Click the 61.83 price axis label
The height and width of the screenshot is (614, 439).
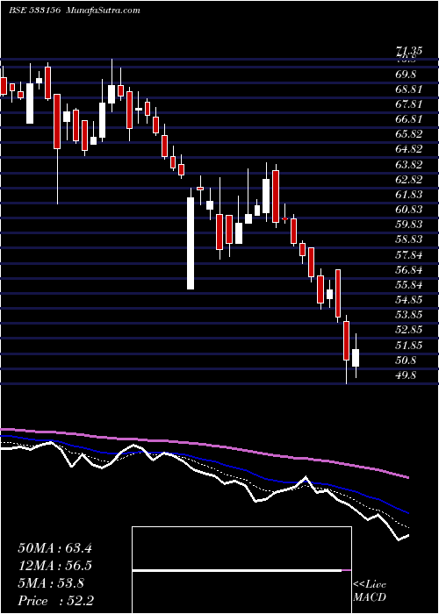tap(409, 194)
